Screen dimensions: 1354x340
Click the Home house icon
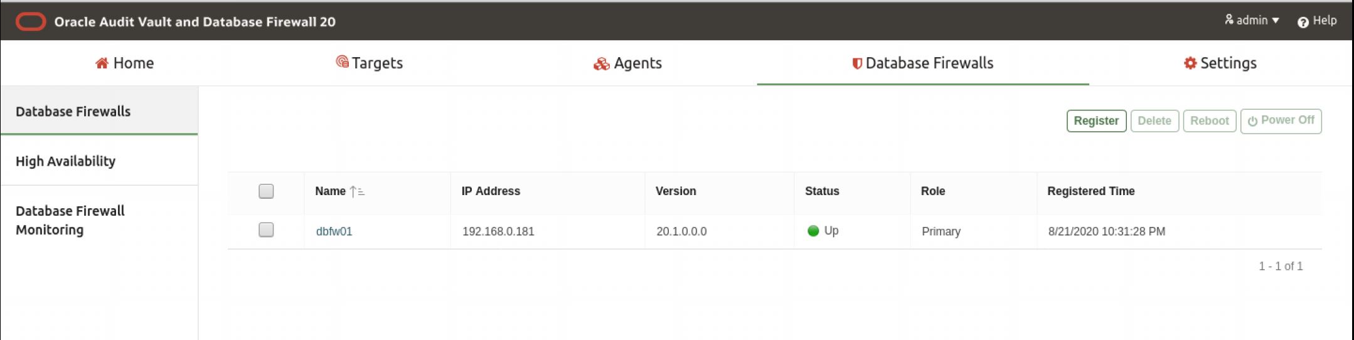click(x=102, y=63)
